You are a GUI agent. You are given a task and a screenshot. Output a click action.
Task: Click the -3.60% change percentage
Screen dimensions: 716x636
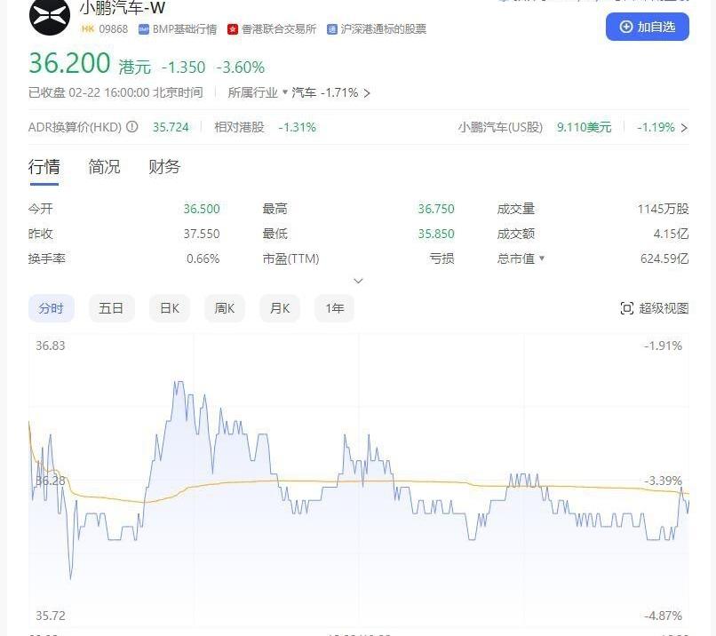pyautogui.click(x=240, y=68)
